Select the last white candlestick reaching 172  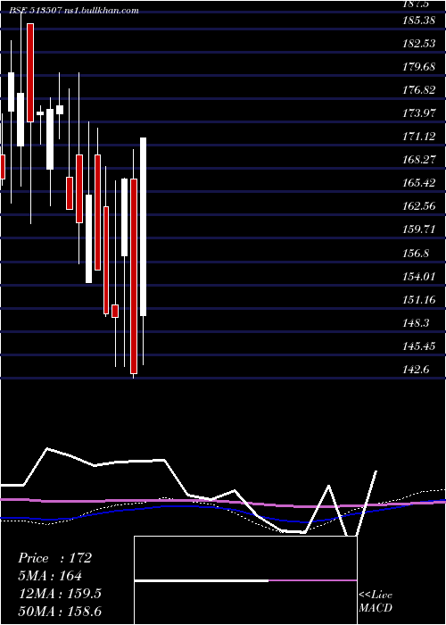143,227
